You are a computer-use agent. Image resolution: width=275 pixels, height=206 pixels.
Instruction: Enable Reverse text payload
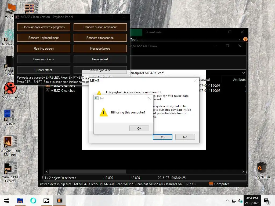pos(100,59)
